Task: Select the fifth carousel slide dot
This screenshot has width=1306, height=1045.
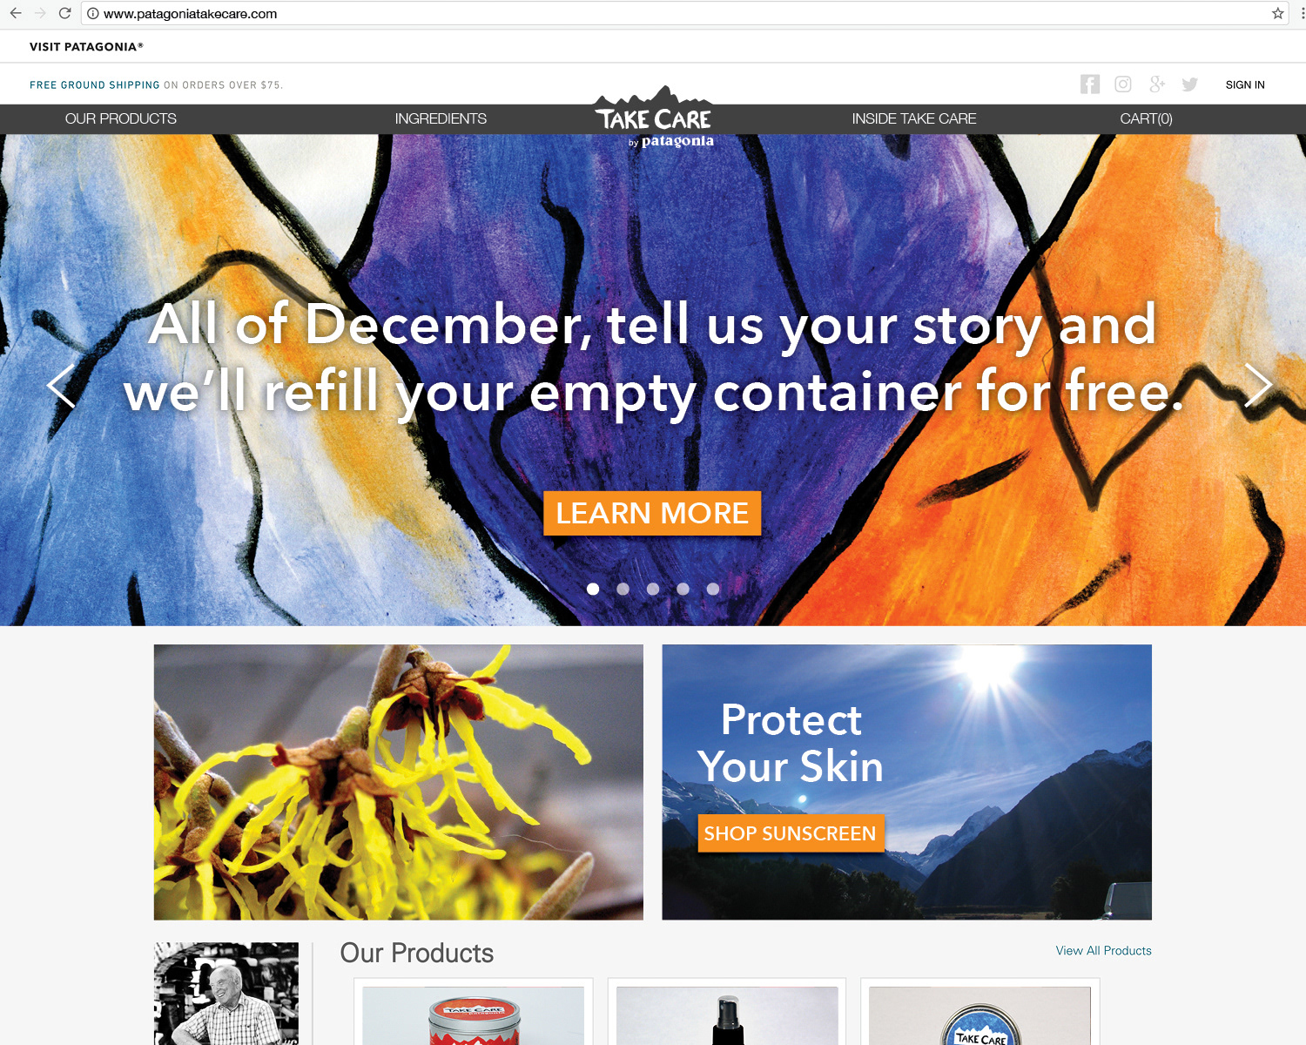Action: [x=713, y=589]
